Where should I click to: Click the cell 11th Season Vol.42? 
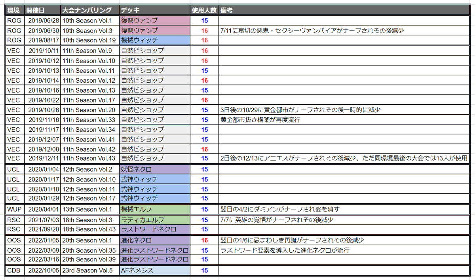(x=90, y=149)
